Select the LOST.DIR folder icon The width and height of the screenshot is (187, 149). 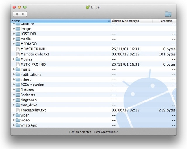(18, 34)
